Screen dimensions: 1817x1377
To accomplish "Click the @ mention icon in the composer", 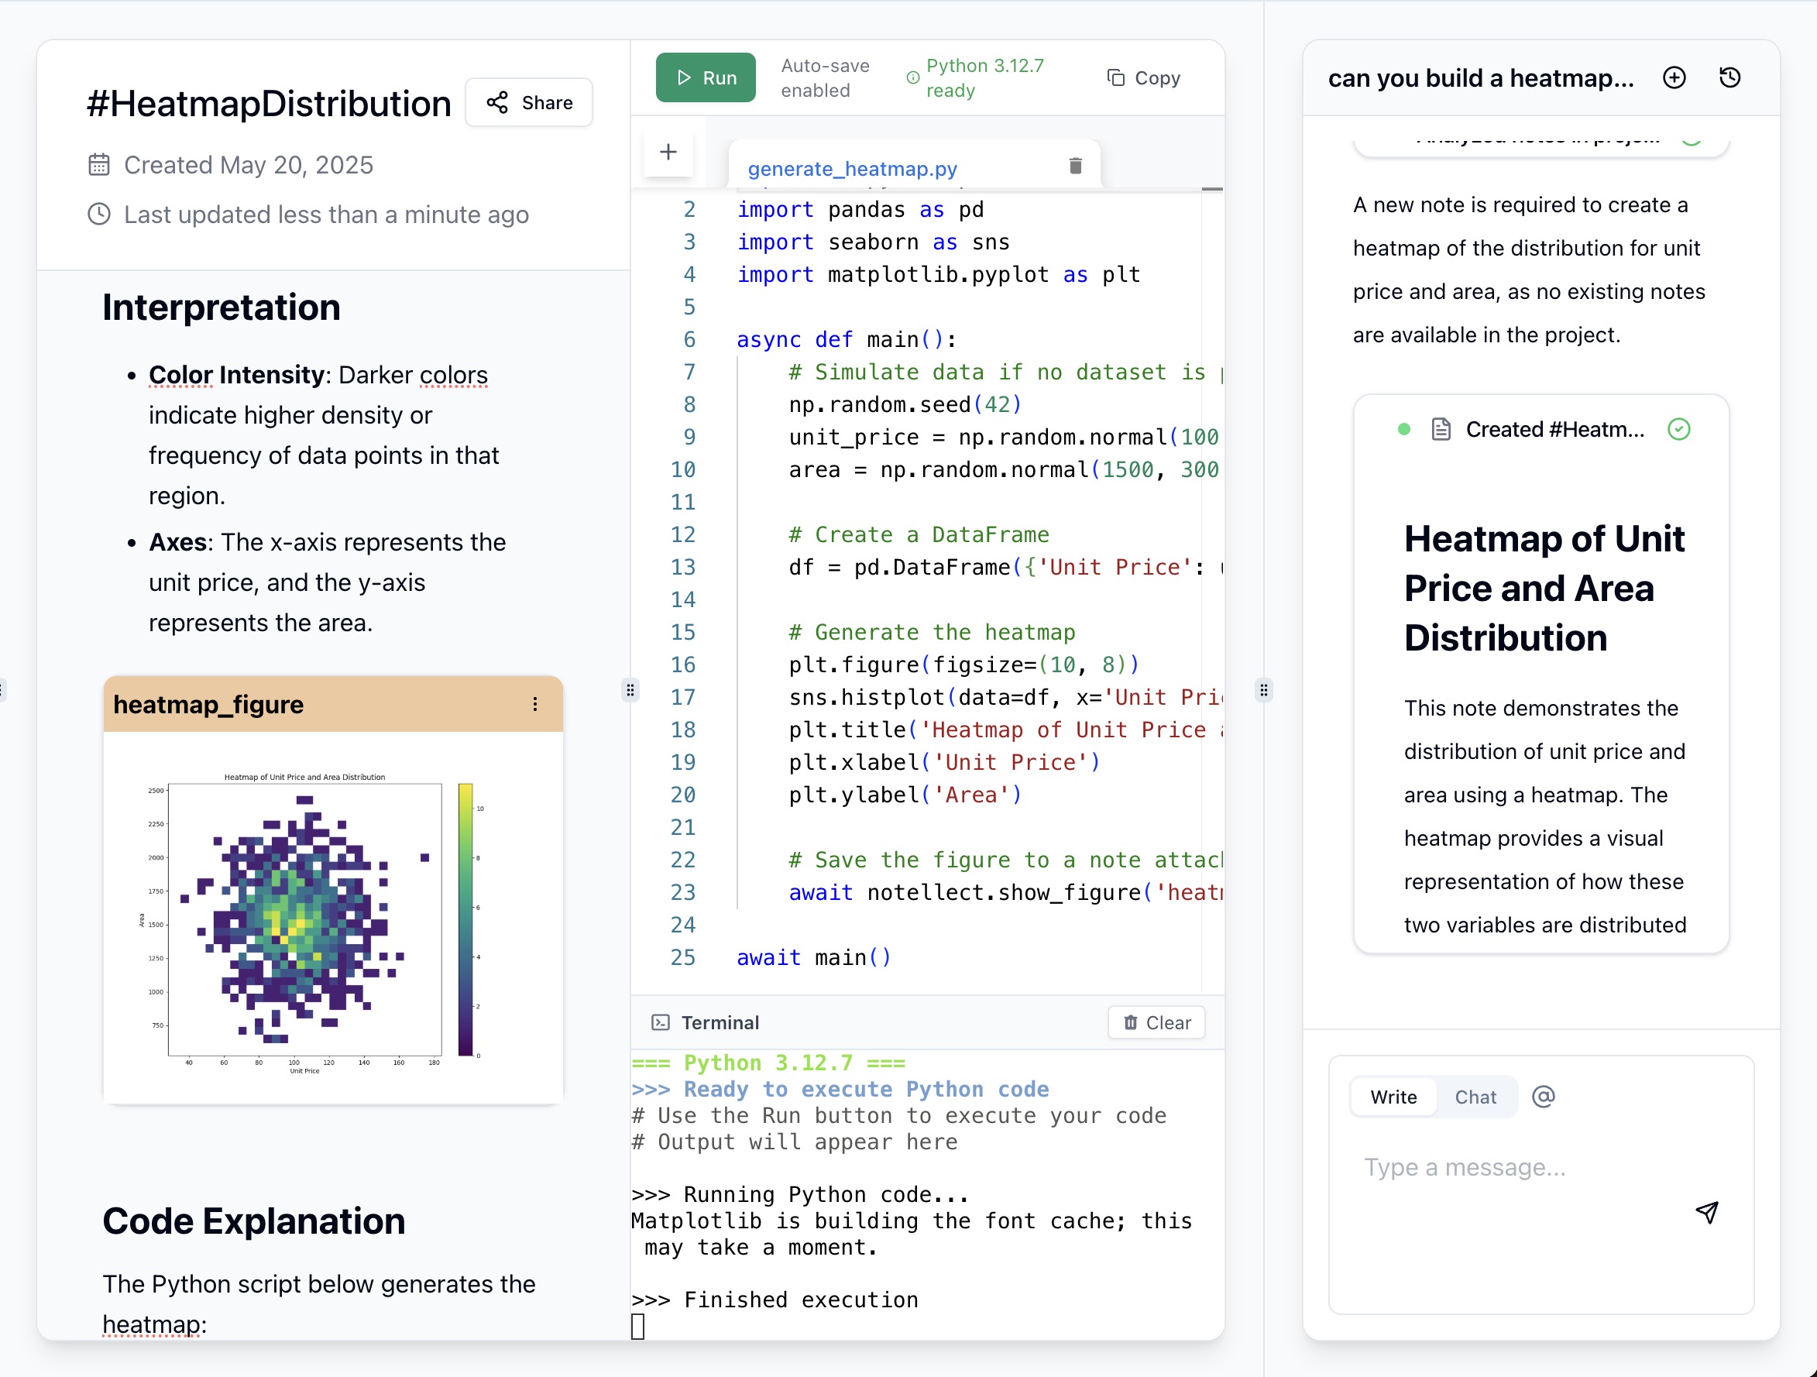I will coord(1544,1097).
